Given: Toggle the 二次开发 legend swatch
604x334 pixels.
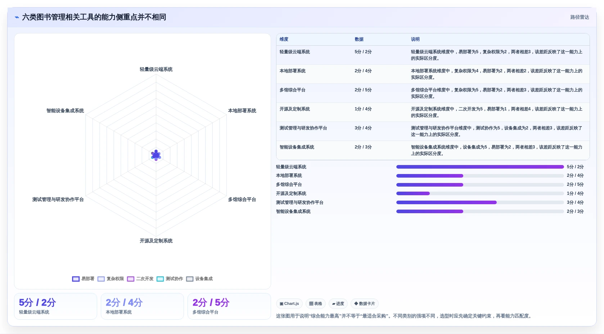Looking at the screenshot, I should (131, 279).
